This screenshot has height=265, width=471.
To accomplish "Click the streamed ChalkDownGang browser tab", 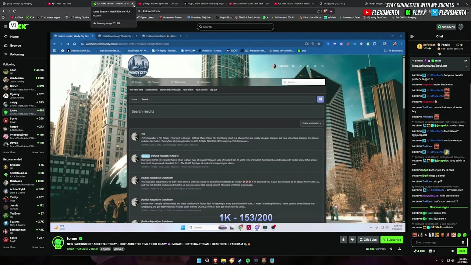I will point(117,36).
